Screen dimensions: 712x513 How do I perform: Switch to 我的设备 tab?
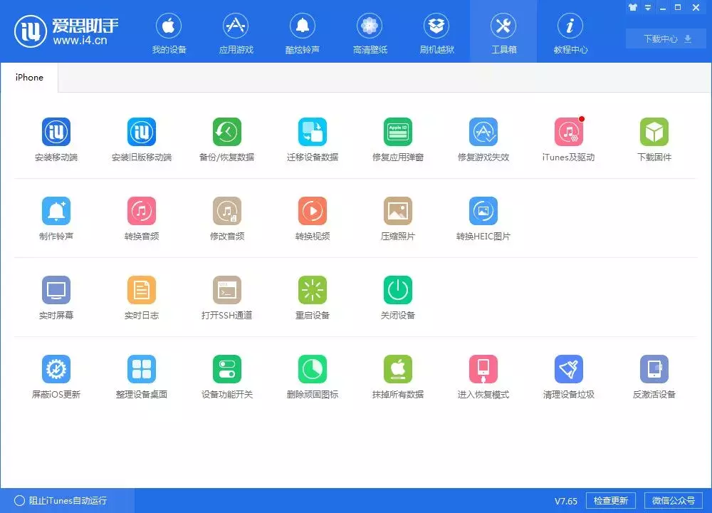click(x=169, y=33)
